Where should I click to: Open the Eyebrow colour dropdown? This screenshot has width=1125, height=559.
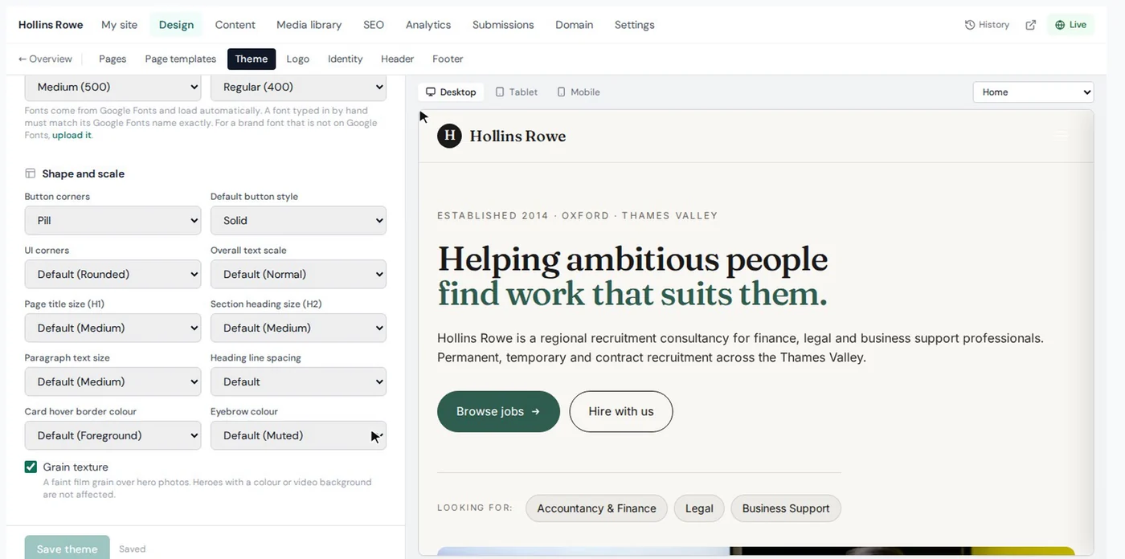(x=298, y=435)
